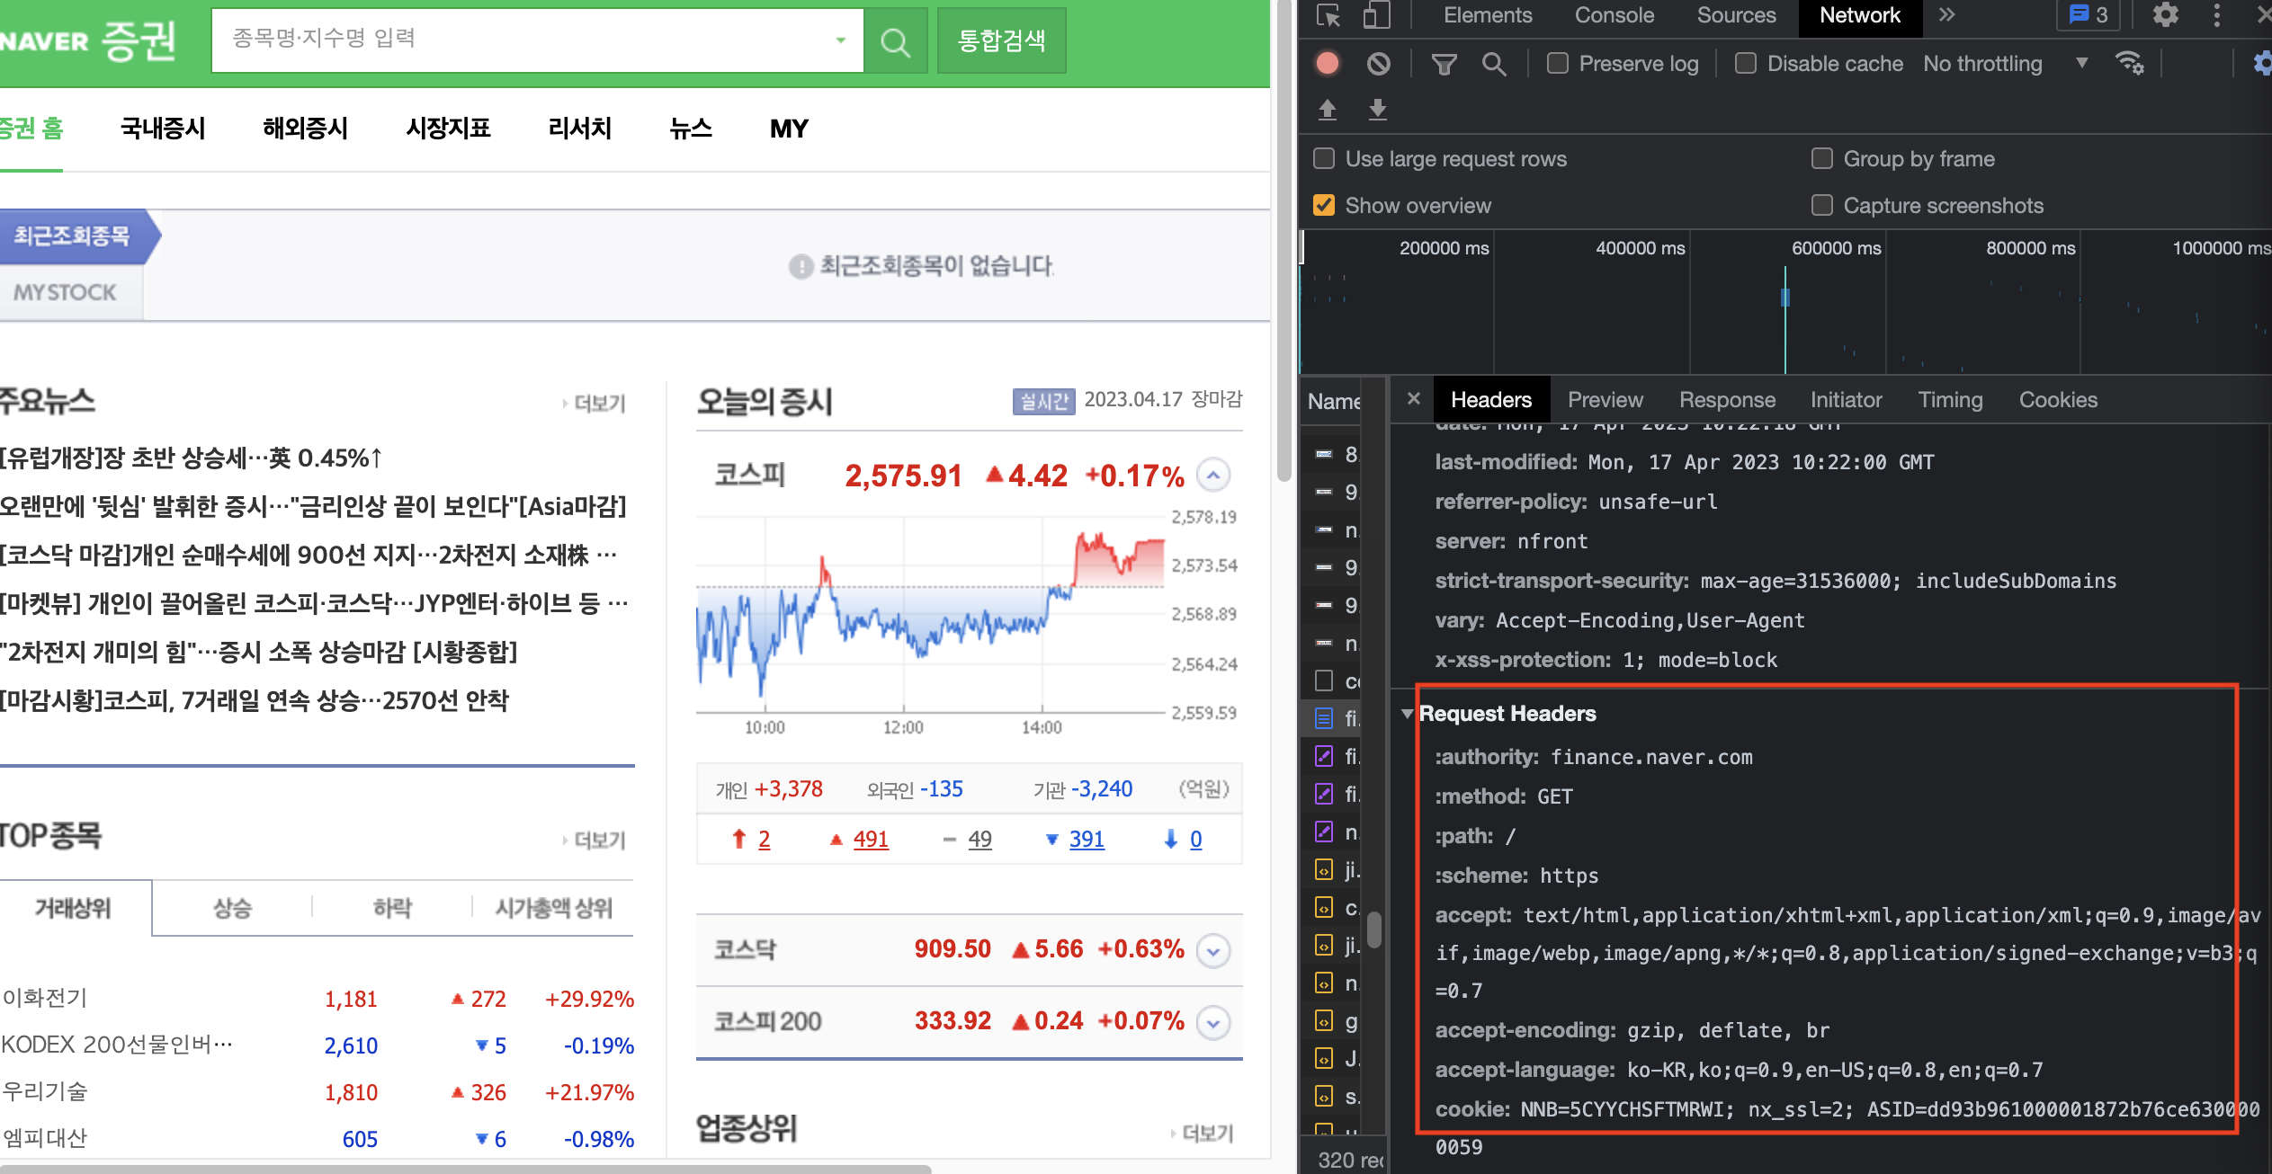Enable Preserve log checkbox
Viewport: 2272px width, 1174px height.
[1558, 64]
